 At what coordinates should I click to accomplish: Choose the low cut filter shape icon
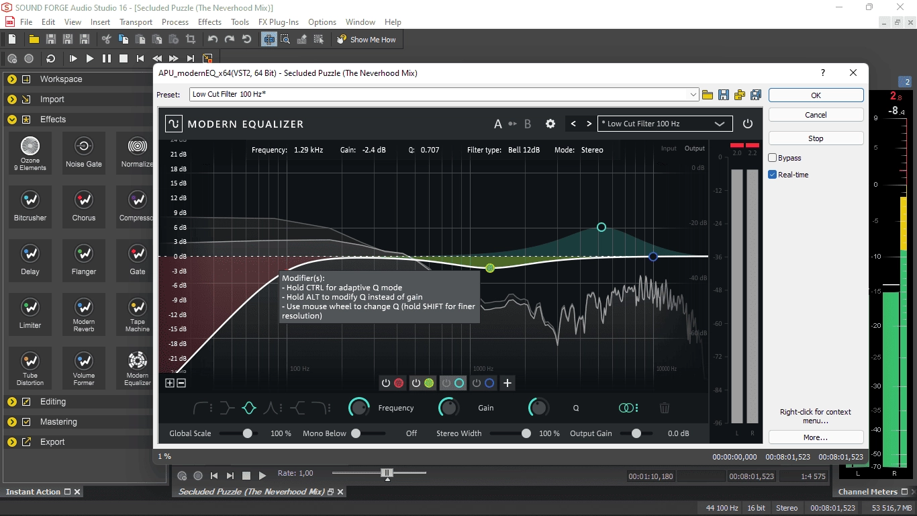pyautogui.click(x=203, y=408)
